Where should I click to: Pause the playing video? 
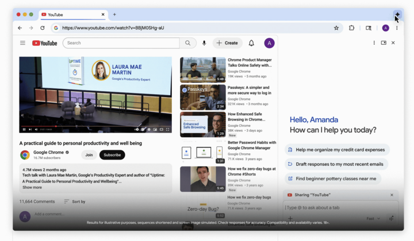click(x=24, y=130)
